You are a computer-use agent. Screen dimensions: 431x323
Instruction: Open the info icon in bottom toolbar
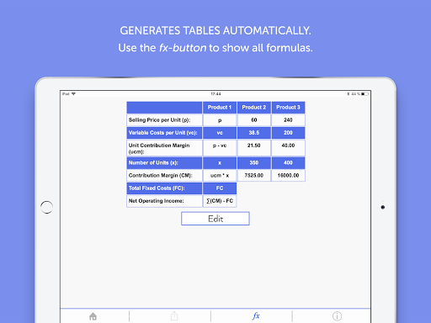point(337,316)
